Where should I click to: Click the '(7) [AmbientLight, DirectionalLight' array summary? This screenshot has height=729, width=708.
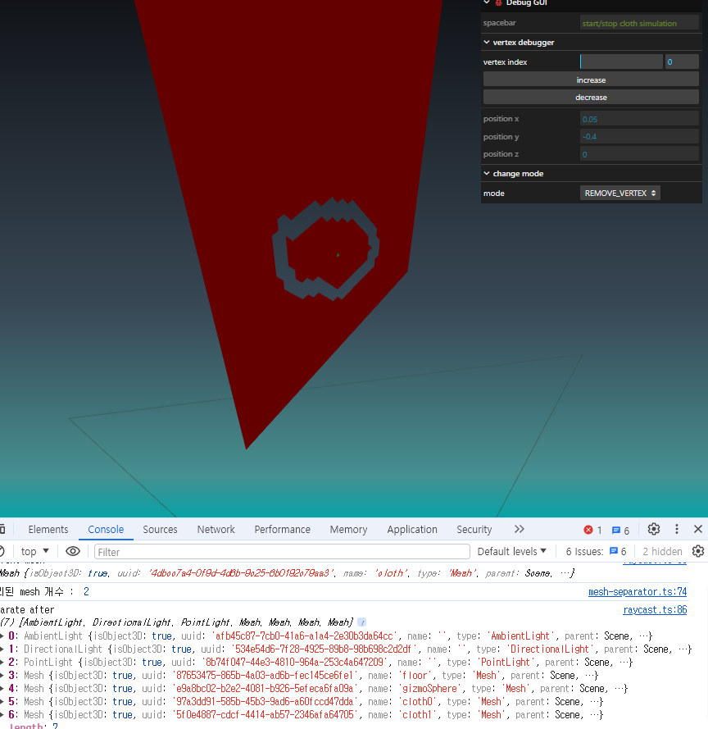176,622
